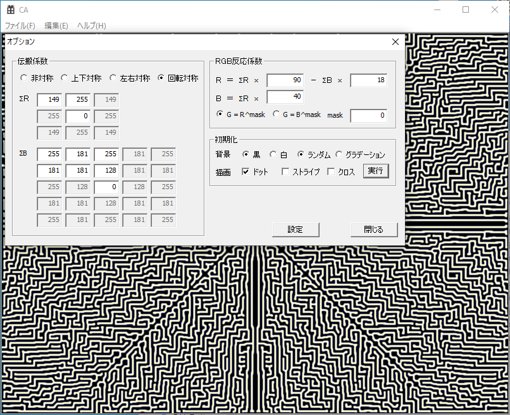Toggle the ドット checkbox
The image size is (510, 415).
point(246,172)
